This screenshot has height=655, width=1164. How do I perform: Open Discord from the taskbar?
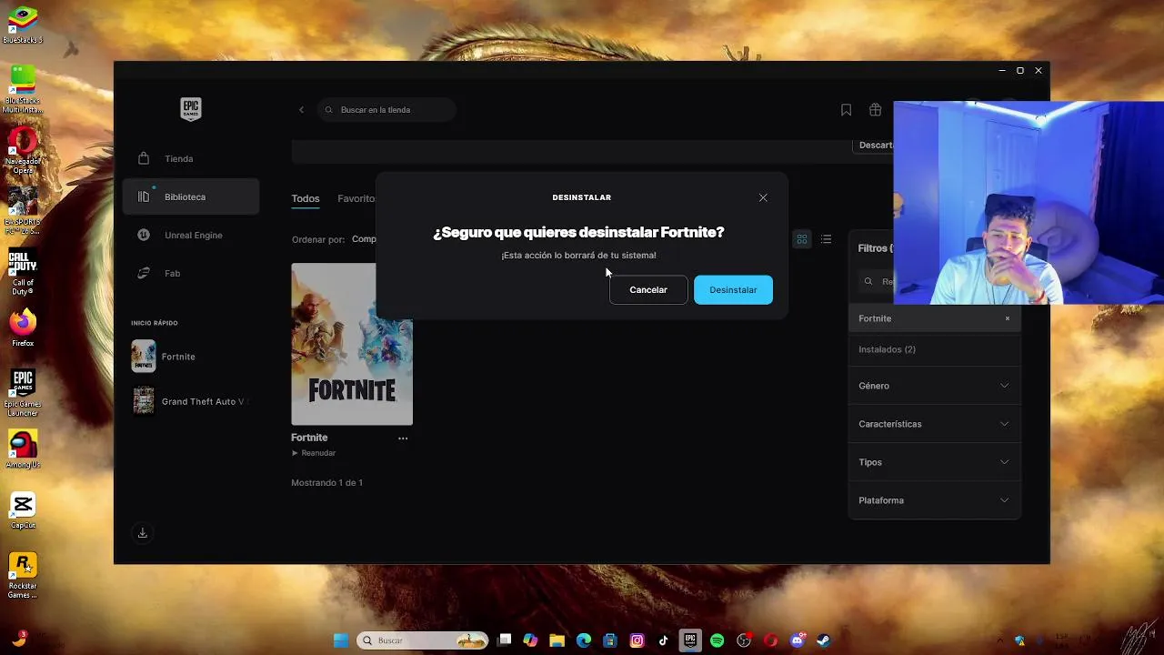798,640
